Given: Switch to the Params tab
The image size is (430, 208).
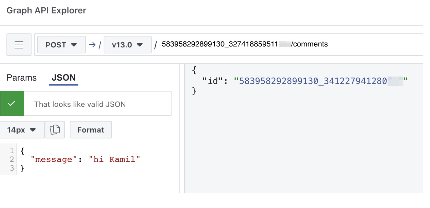Looking at the screenshot, I should (x=22, y=78).
